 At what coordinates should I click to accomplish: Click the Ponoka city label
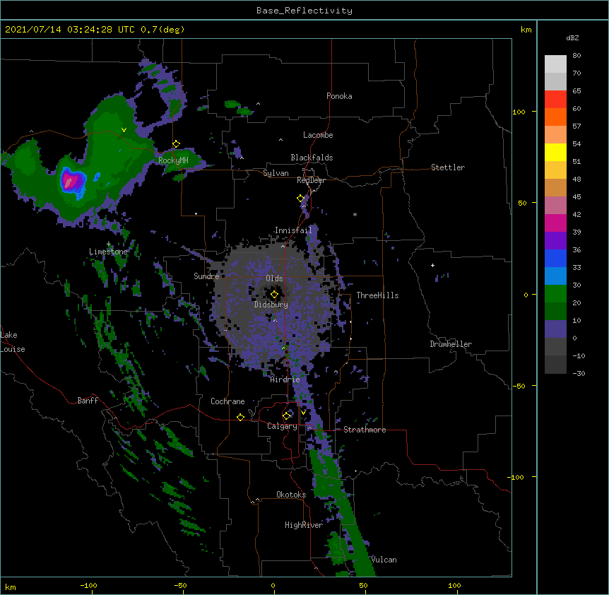point(339,96)
